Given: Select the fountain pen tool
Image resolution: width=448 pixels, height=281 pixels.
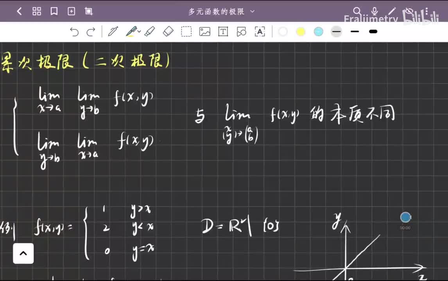Looking at the screenshot, I should [x=113, y=31].
